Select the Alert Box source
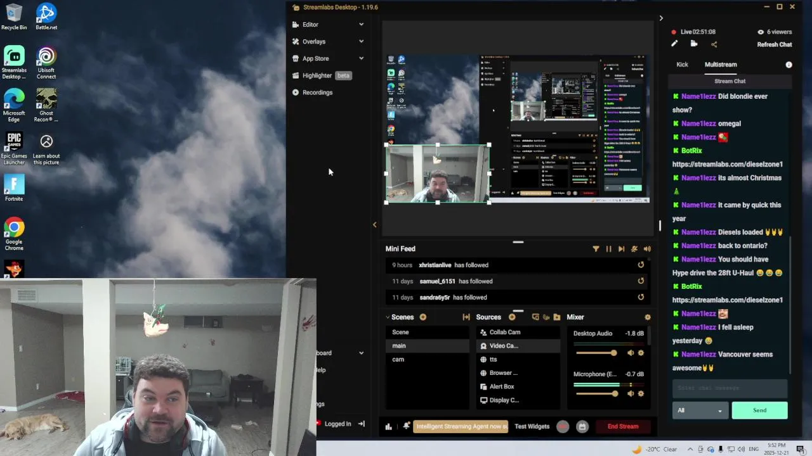The image size is (812, 456). point(518,386)
